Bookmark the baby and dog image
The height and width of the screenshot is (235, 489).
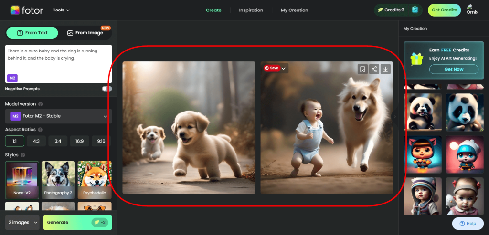[x=362, y=69]
